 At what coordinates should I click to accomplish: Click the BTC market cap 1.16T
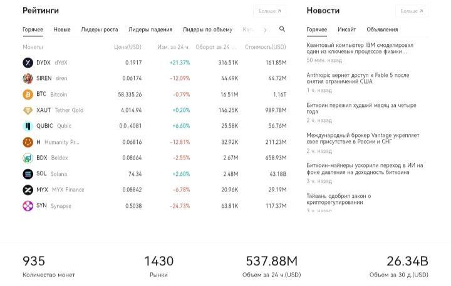pos(279,94)
